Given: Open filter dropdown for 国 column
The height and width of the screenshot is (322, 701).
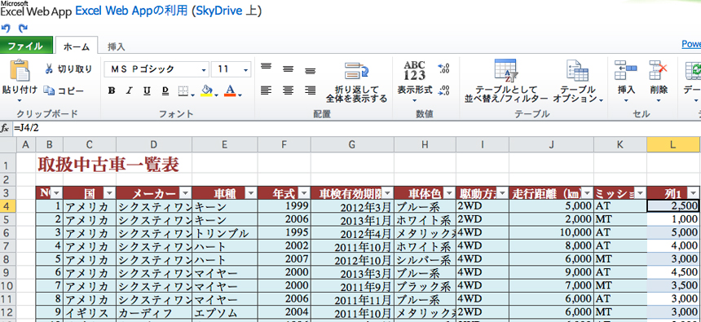Looking at the screenshot, I should click(109, 193).
